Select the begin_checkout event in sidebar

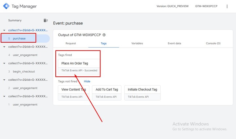point(24,72)
